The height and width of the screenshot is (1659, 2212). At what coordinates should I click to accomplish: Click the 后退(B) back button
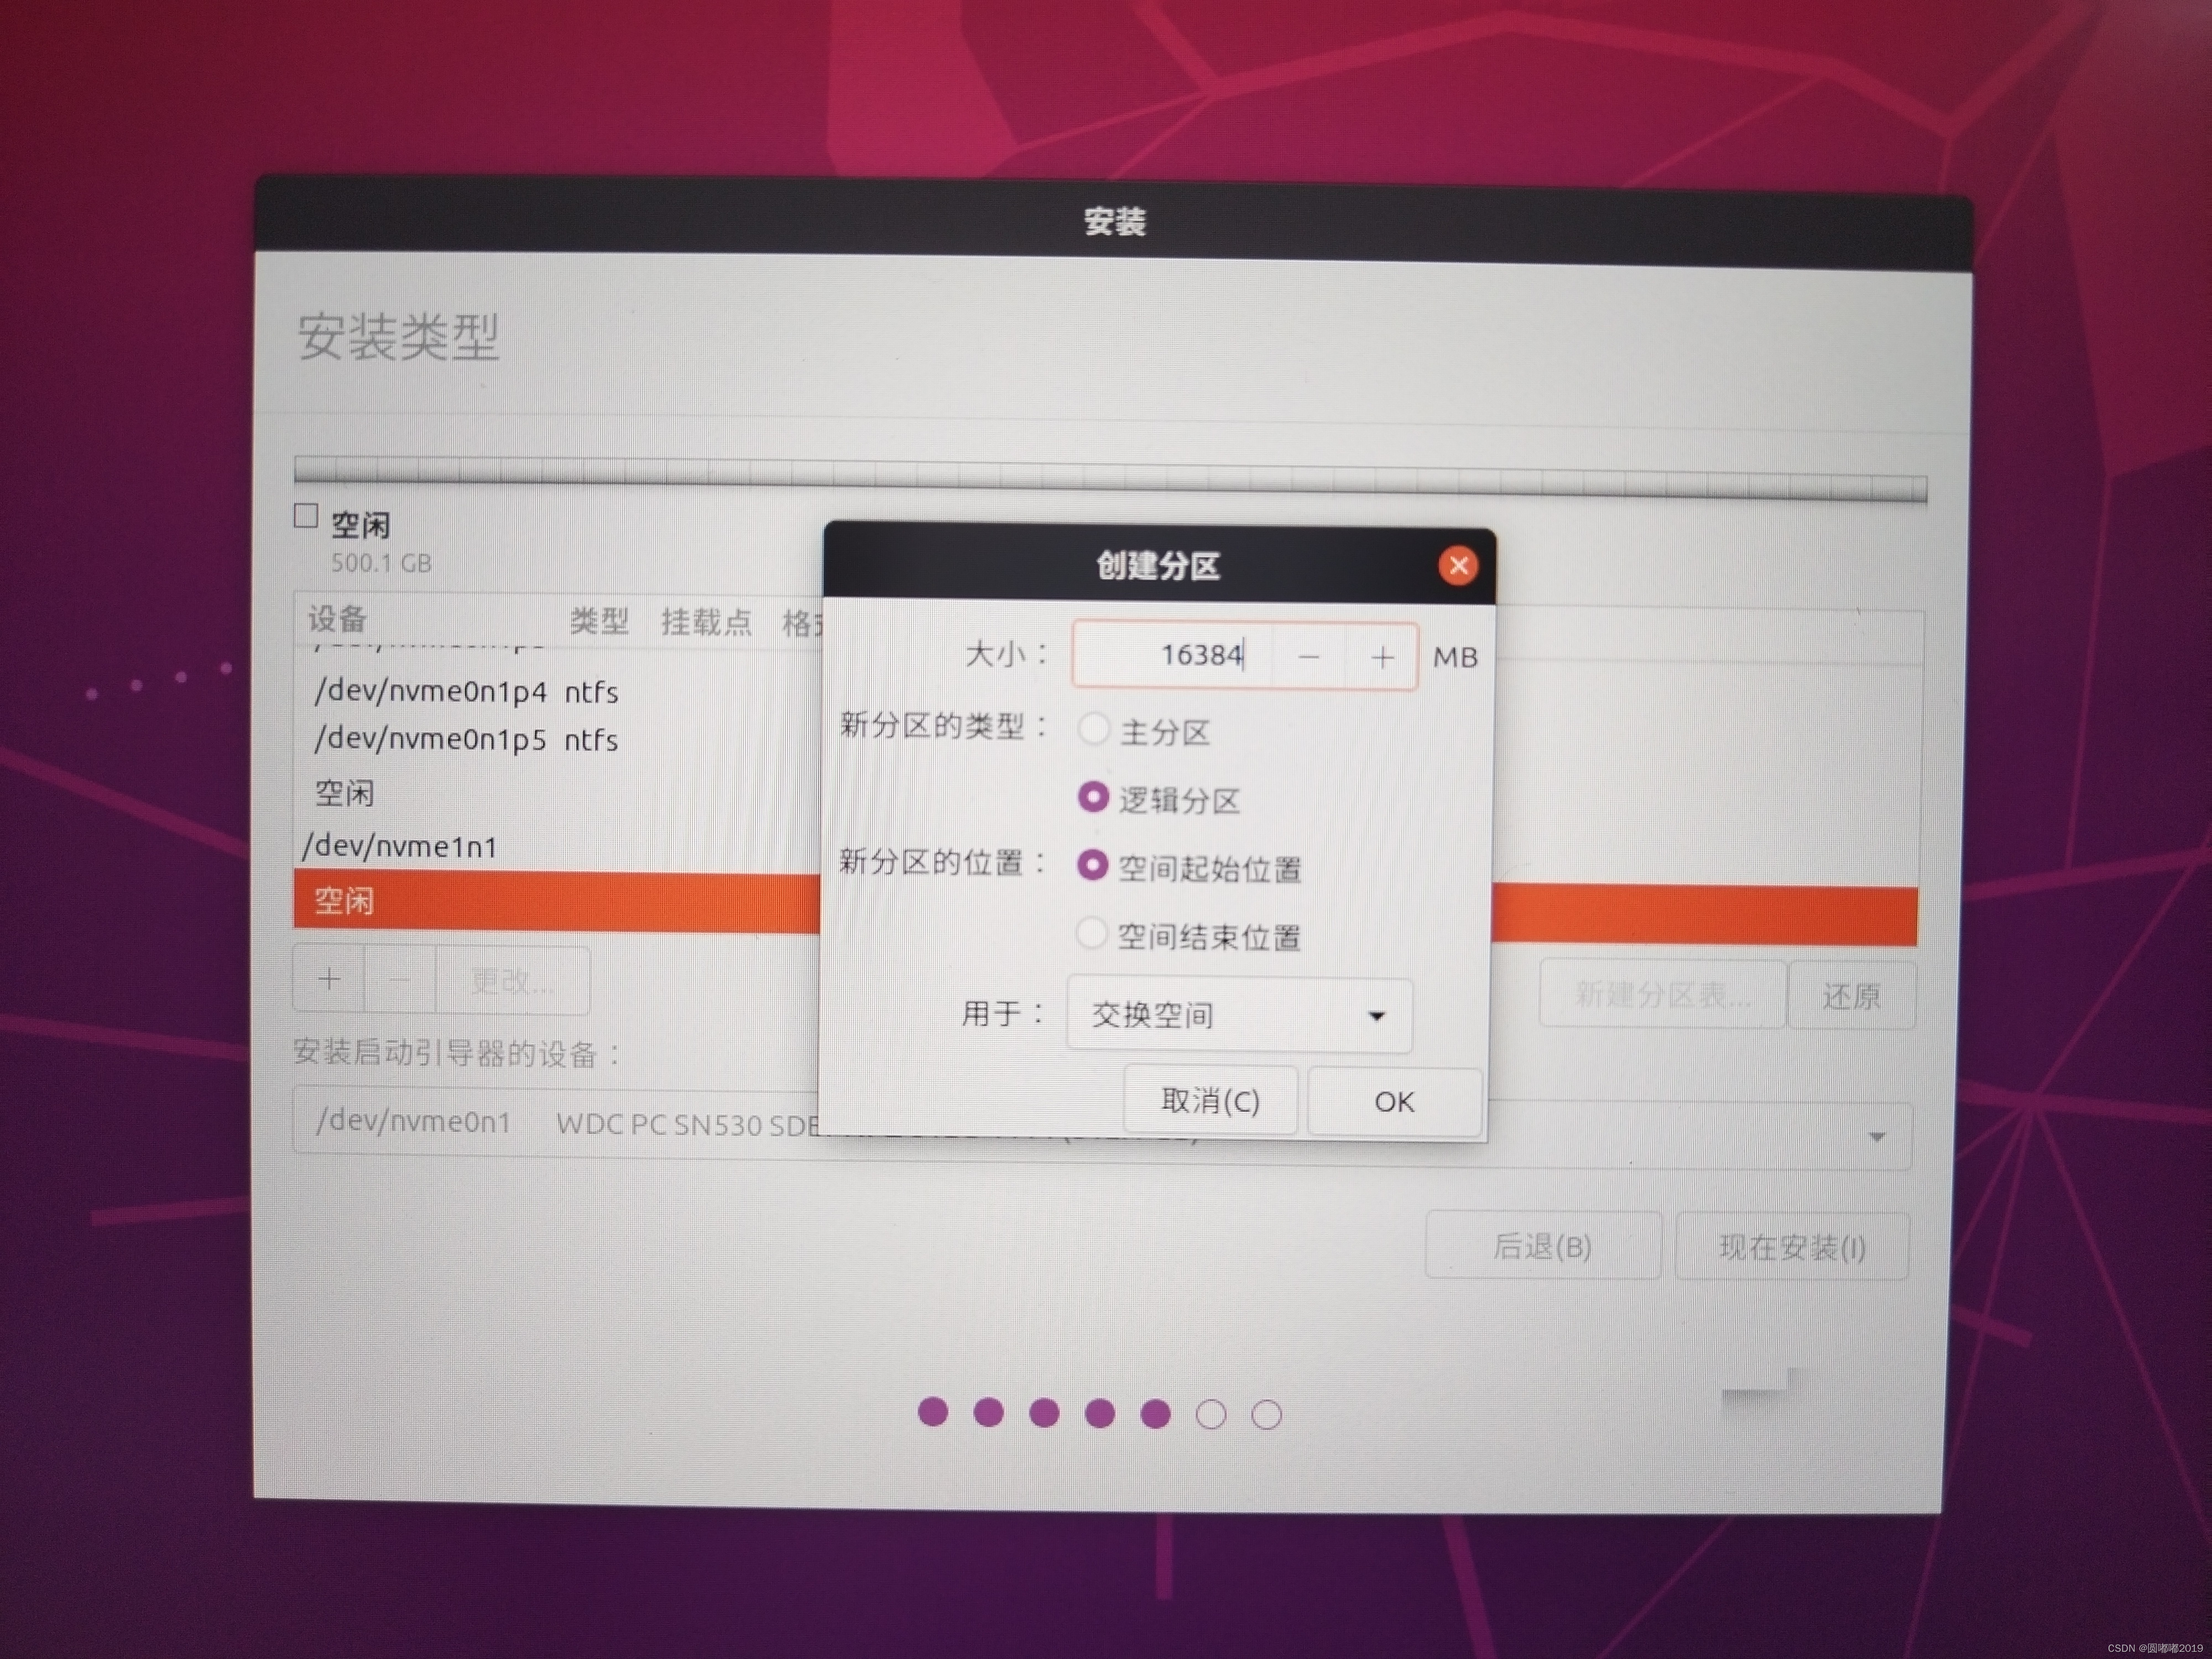pyautogui.click(x=1541, y=1246)
